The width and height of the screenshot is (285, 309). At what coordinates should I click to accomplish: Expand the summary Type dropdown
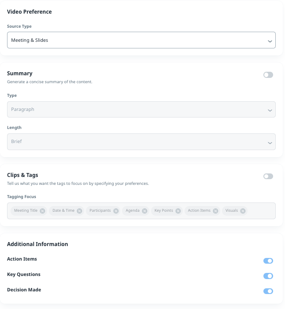point(141,110)
